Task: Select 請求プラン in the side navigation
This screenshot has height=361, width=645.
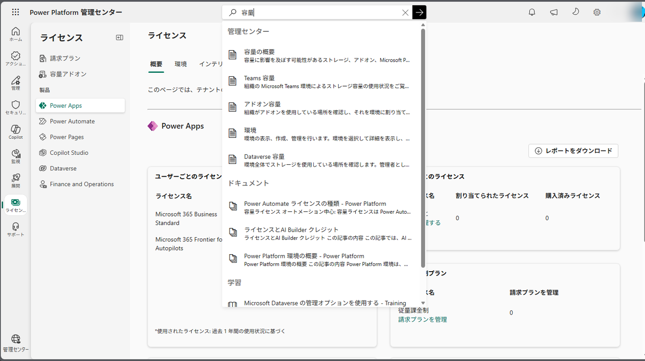Action: (x=80, y=58)
